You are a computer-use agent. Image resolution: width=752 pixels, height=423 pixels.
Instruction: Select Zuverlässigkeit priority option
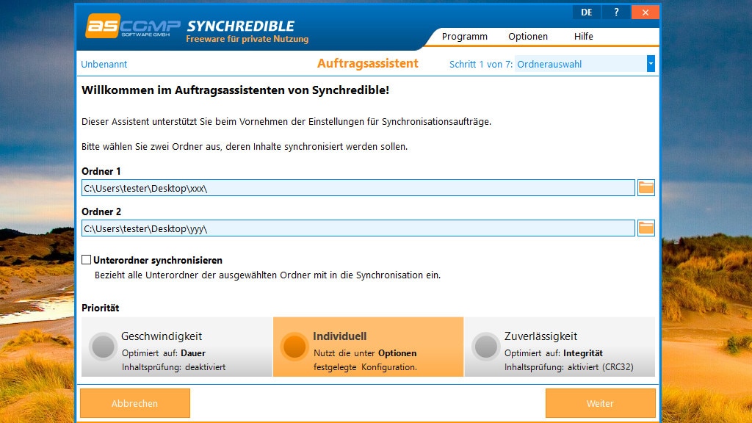[560, 347]
